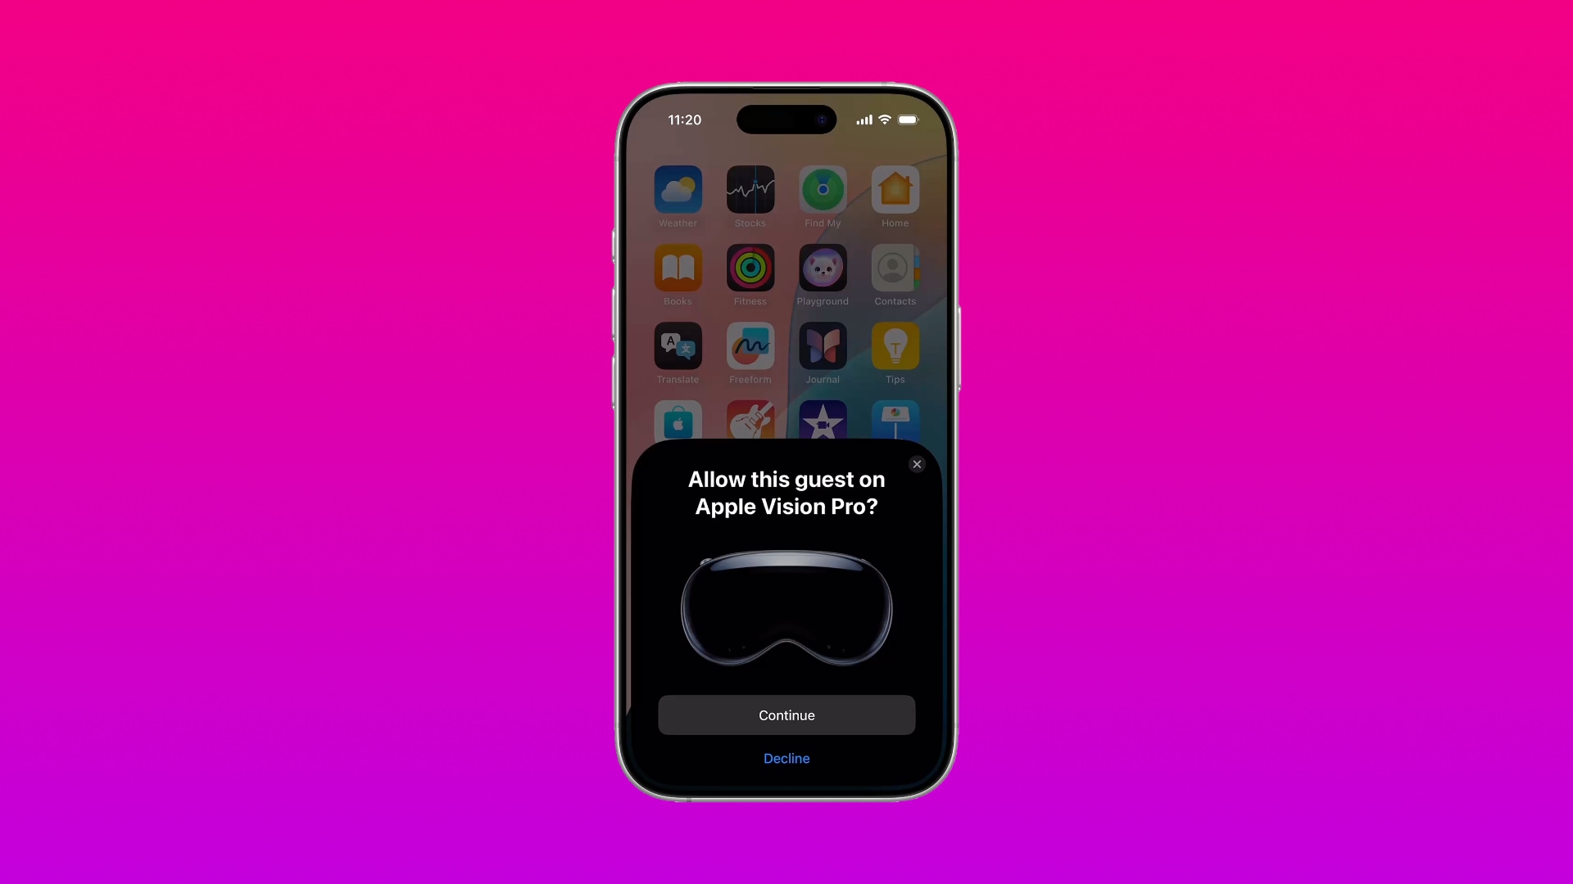View the cellular signal bars
Image resolution: width=1573 pixels, height=884 pixels.
(x=864, y=119)
